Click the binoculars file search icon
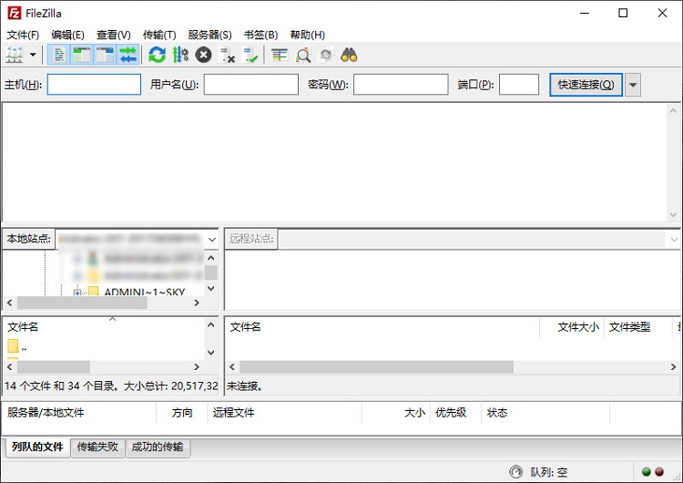 (349, 55)
